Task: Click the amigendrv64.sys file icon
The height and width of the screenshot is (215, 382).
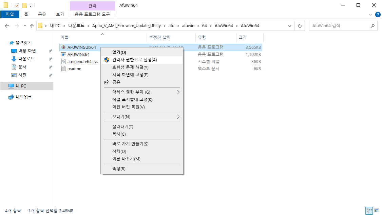Action: point(63,62)
